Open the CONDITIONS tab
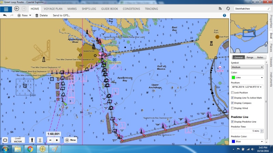The image size is (273, 153). tap(131, 9)
